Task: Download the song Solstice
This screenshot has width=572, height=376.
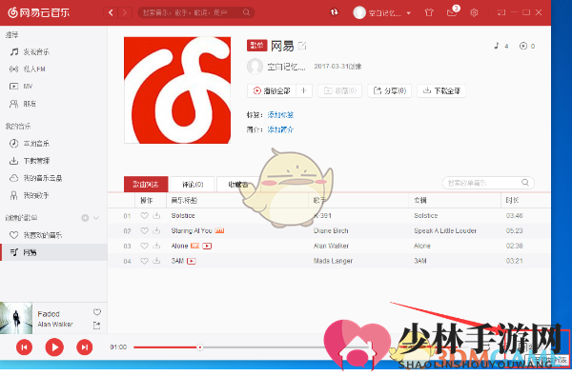Action: click(156, 216)
